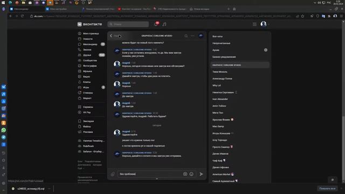Open the community avatar in chat header
This screenshot has height=194, width=345.
point(201,36)
